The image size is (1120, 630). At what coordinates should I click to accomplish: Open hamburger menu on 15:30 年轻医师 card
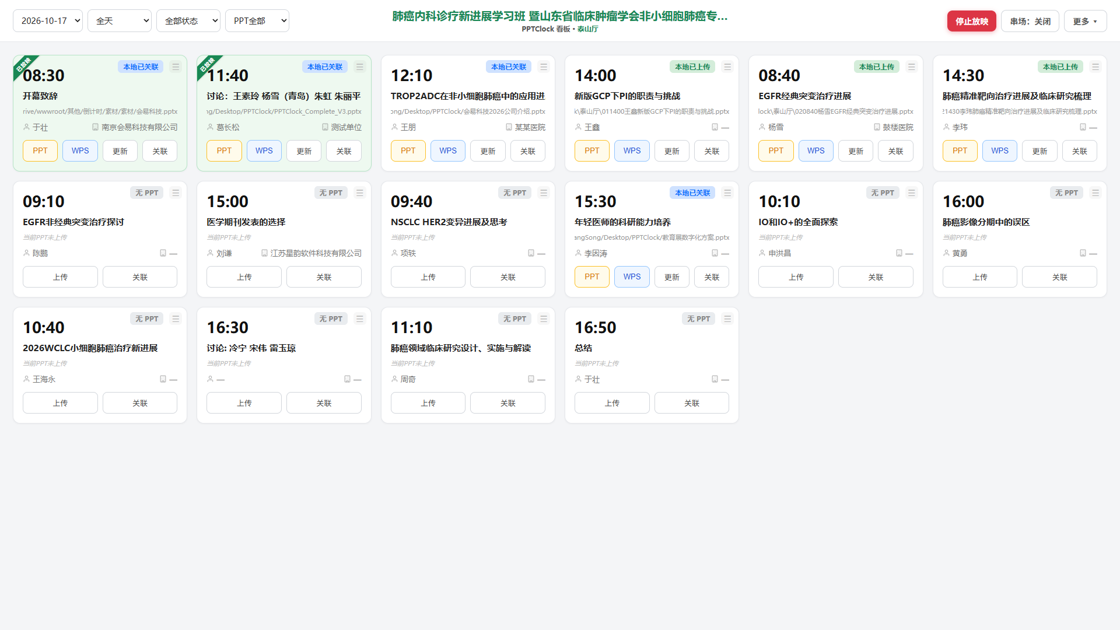pos(727,193)
